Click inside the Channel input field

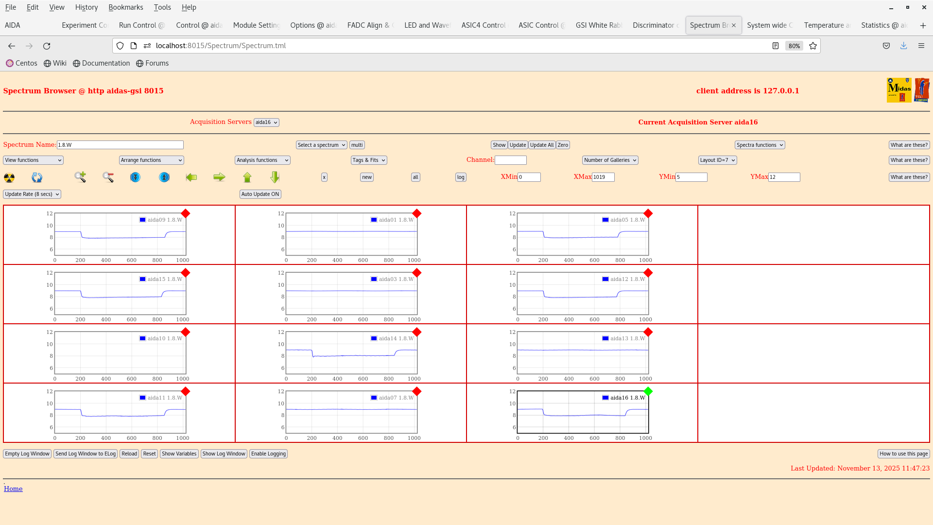511,160
